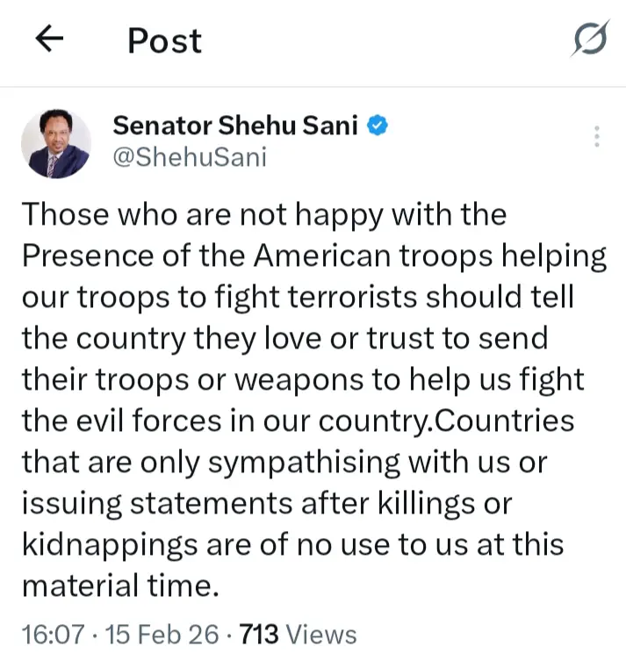Tap the blue verified badge

click(x=377, y=126)
